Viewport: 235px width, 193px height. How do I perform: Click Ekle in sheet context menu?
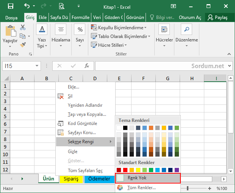[85, 87]
